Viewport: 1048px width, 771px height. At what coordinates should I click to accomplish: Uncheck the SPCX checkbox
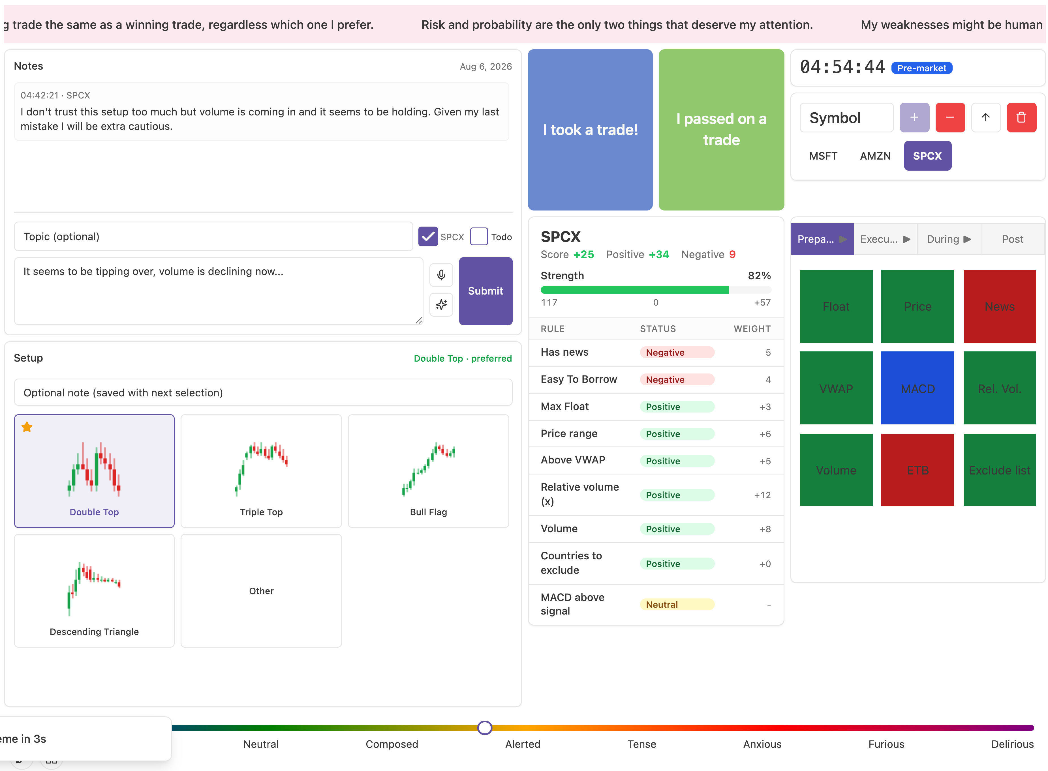(x=427, y=237)
